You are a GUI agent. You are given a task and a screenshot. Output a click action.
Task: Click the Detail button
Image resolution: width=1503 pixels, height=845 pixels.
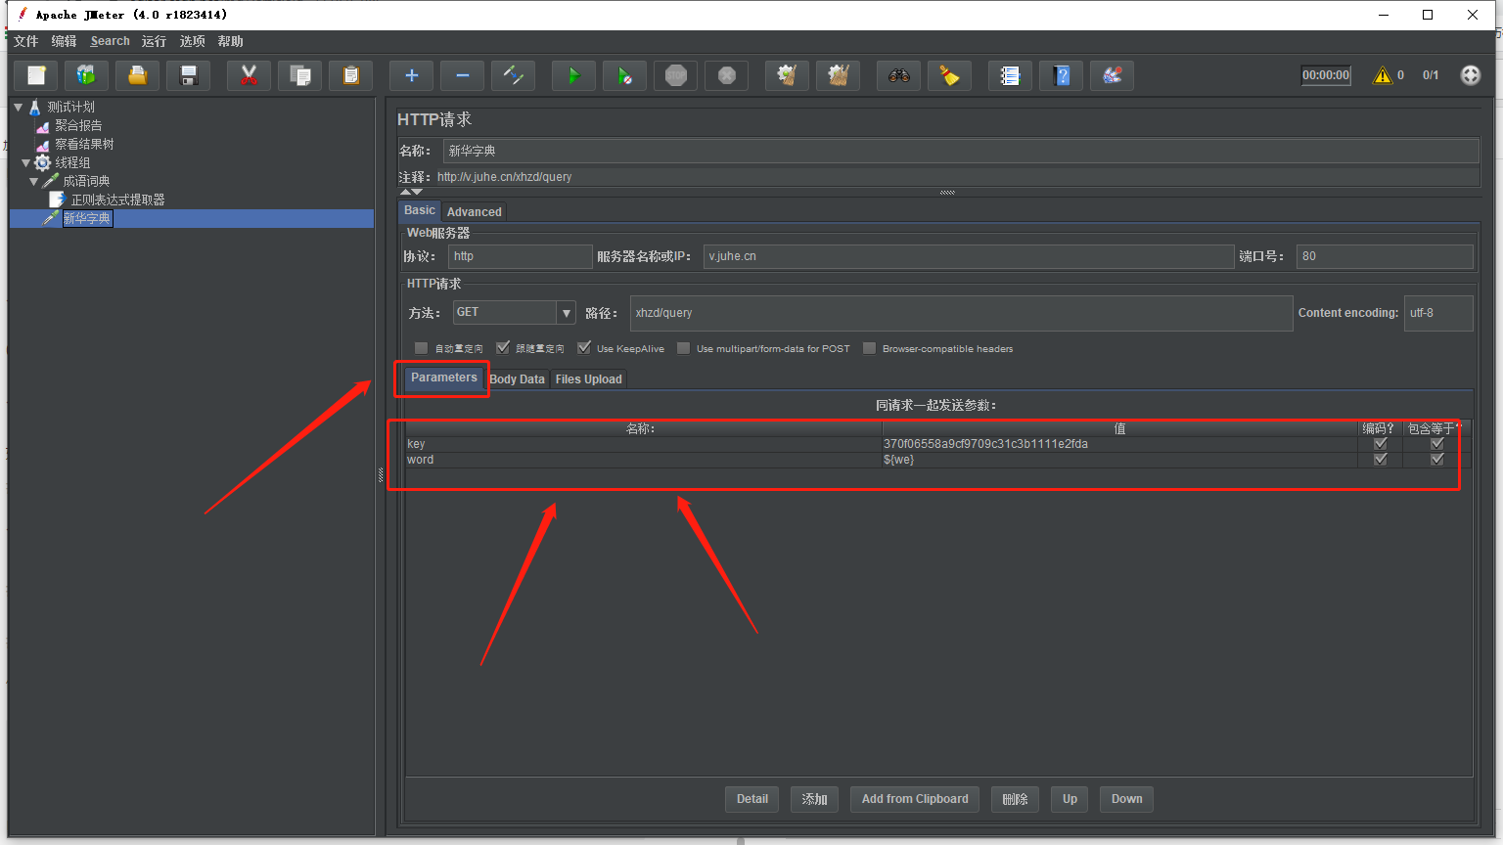[x=752, y=799]
